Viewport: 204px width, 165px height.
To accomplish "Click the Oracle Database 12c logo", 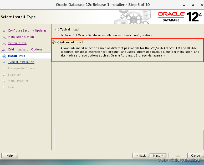I will point(180,17).
